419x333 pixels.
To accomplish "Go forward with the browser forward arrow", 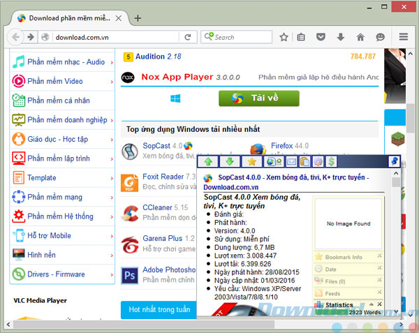I will 31,37.
